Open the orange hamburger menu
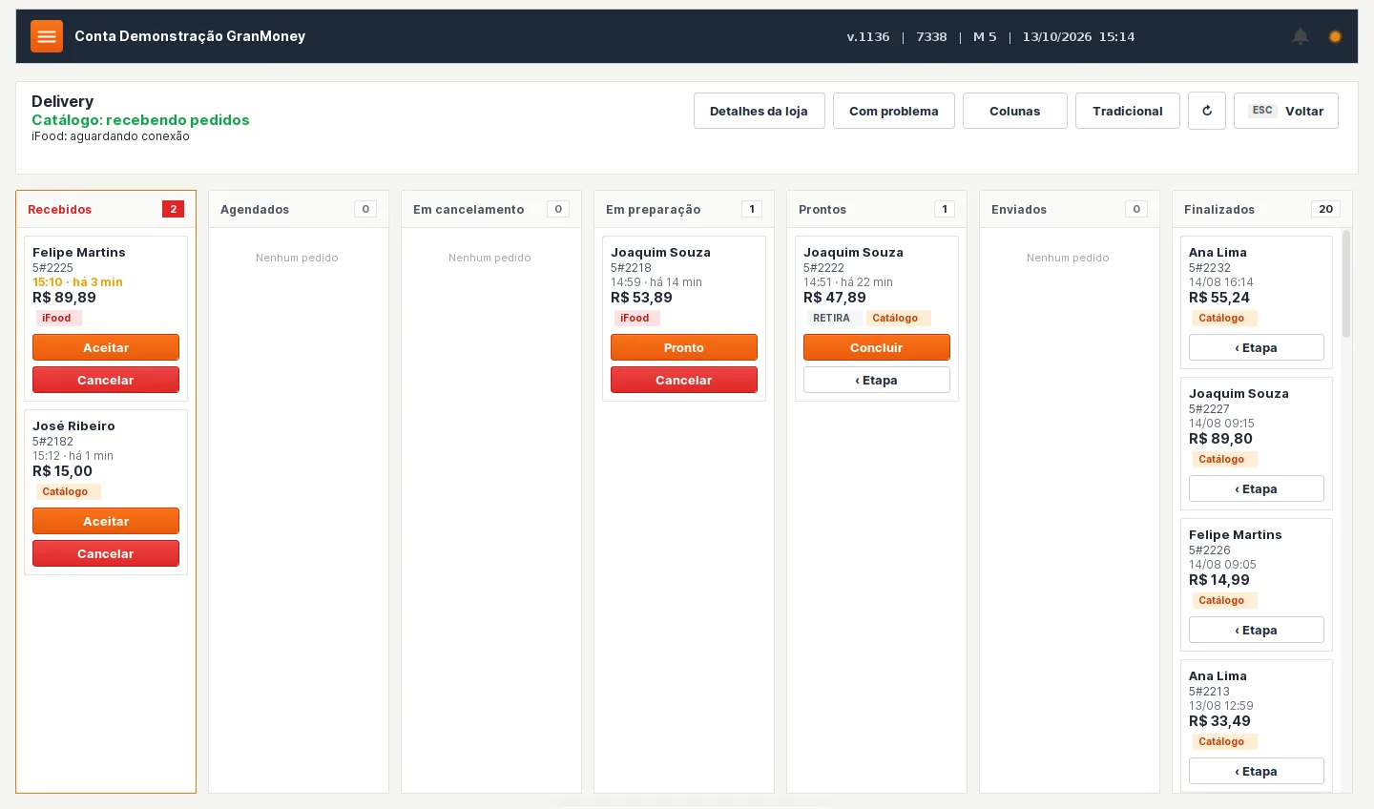The height and width of the screenshot is (809, 1374). [47, 36]
